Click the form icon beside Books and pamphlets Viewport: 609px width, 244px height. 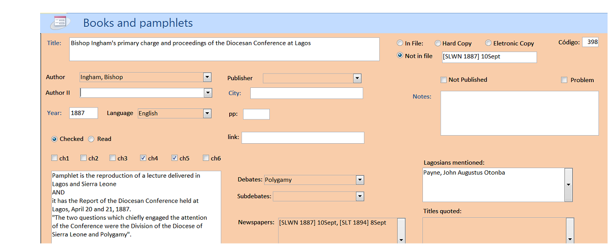tap(60, 22)
